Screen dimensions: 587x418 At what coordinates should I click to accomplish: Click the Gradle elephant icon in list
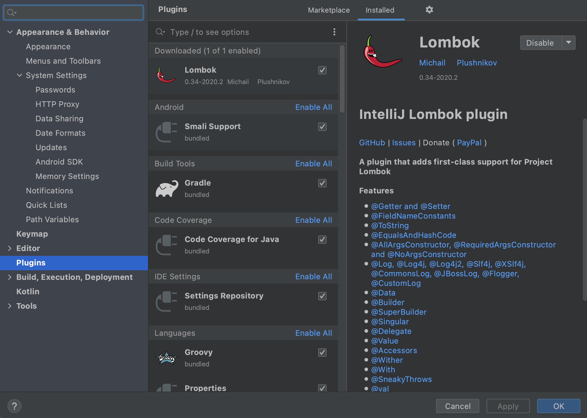[167, 189]
